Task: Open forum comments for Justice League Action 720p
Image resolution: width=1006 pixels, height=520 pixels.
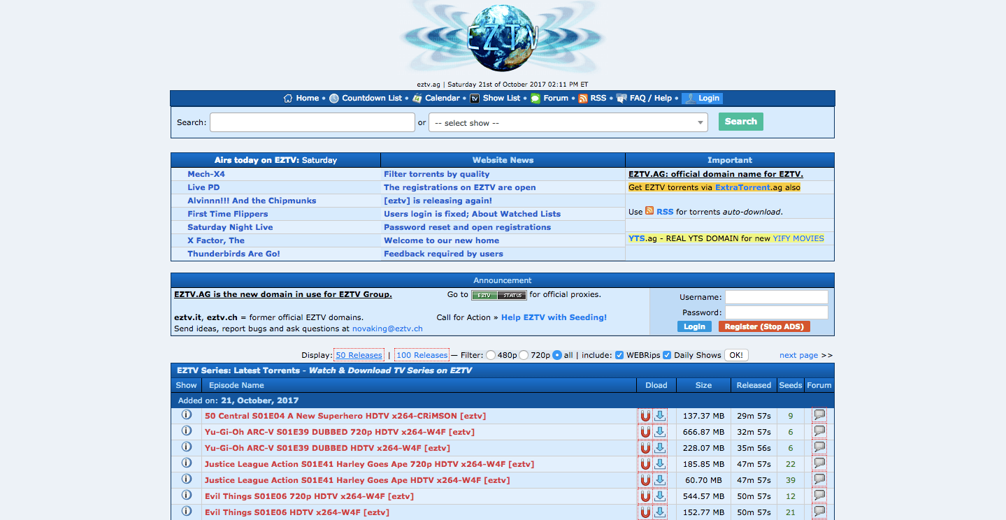Action: click(x=819, y=463)
